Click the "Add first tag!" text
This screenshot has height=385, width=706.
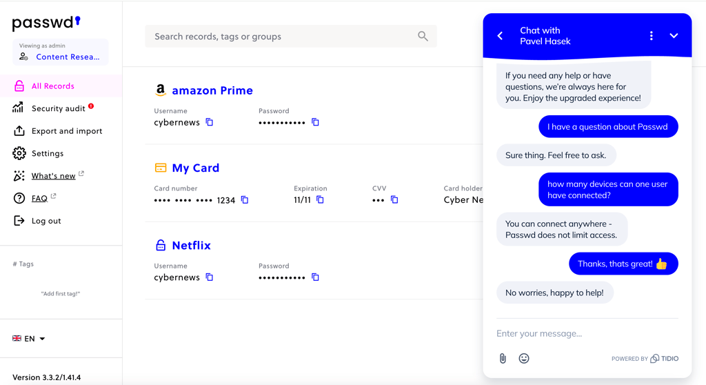click(x=61, y=293)
